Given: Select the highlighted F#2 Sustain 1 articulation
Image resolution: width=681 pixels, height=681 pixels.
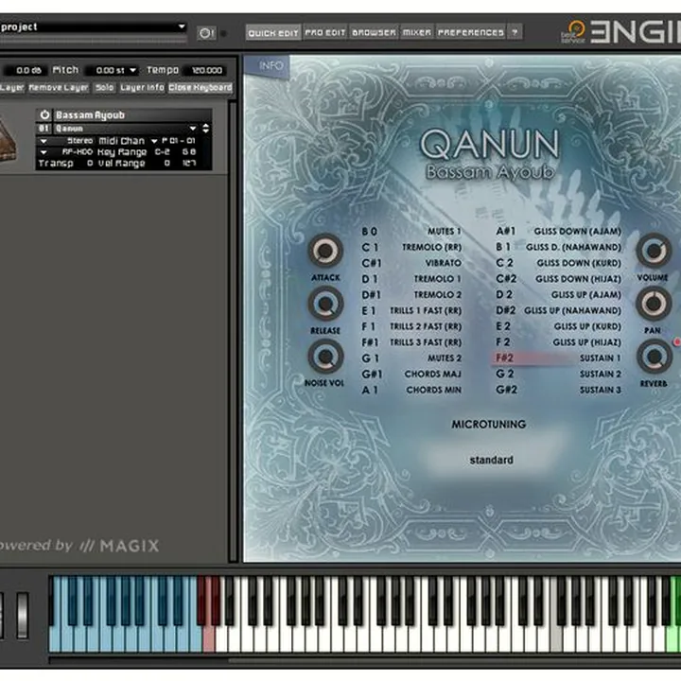Looking at the screenshot, I should (558, 358).
